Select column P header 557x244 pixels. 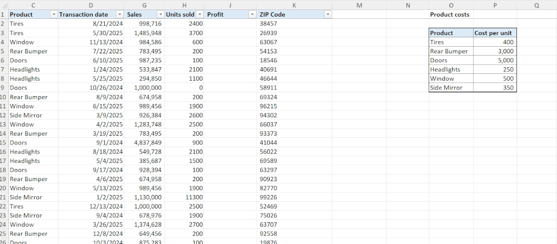pyautogui.click(x=495, y=5)
